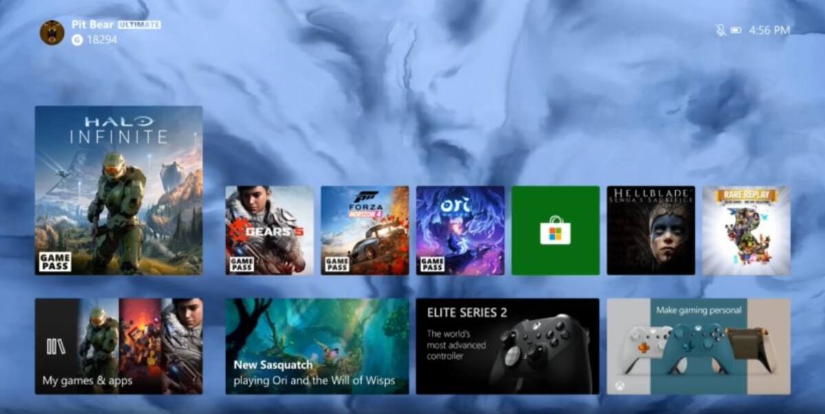Click the Game Pass badge on Gears 5

(x=241, y=264)
